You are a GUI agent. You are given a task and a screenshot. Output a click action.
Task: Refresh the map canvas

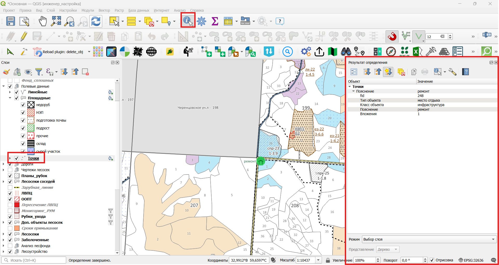96,21
